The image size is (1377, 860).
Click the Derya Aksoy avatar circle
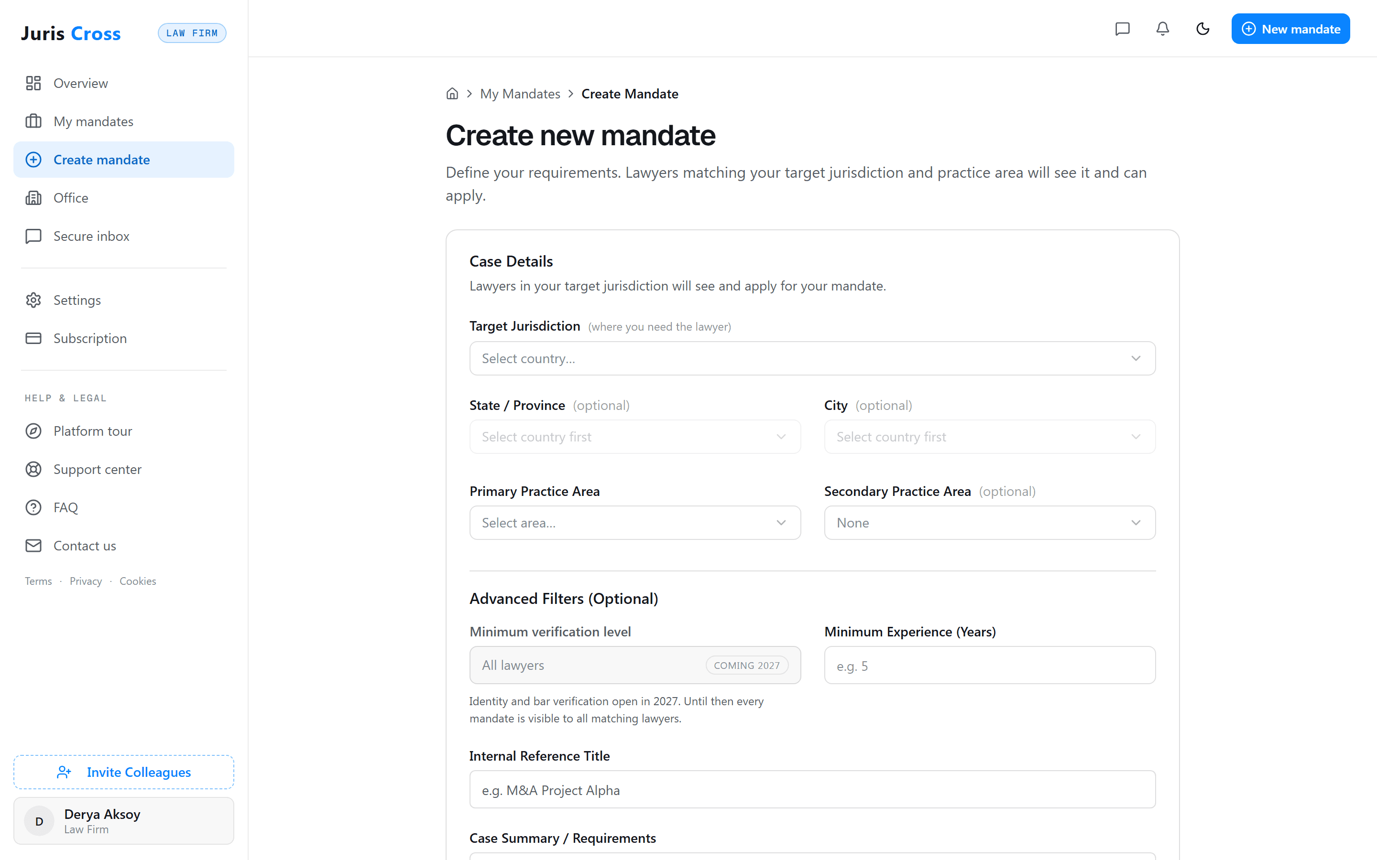click(x=39, y=821)
